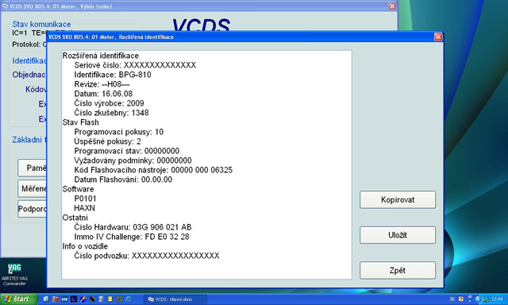508x305 pixels.
Task: Open the VIS quick launch icon
Action: pyautogui.click(x=64, y=299)
